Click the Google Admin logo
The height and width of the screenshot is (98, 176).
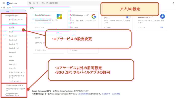click(12, 3)
